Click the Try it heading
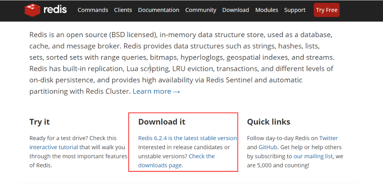The width and height of the screenshot is (383, 184). [x=40, y=122]
